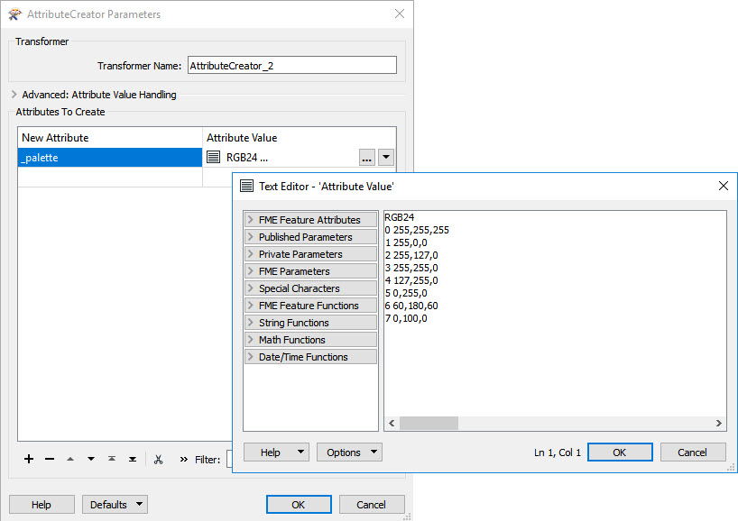Click the RGB24 line in the editor
This screenshot has width=738, height=521.
tap(399, 217)
